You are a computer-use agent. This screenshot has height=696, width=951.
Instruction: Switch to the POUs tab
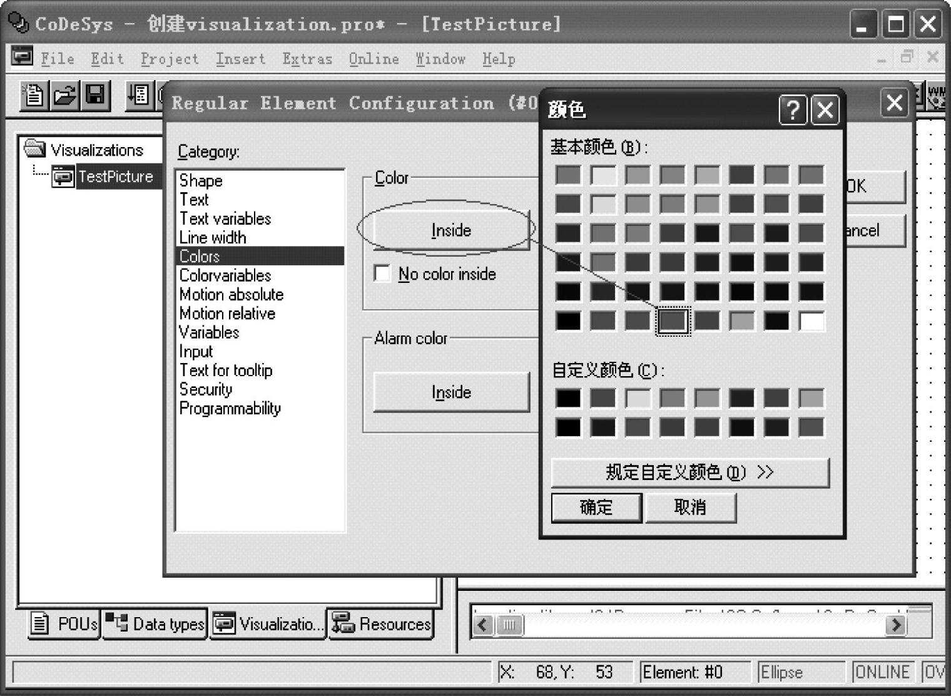(64, 623)
